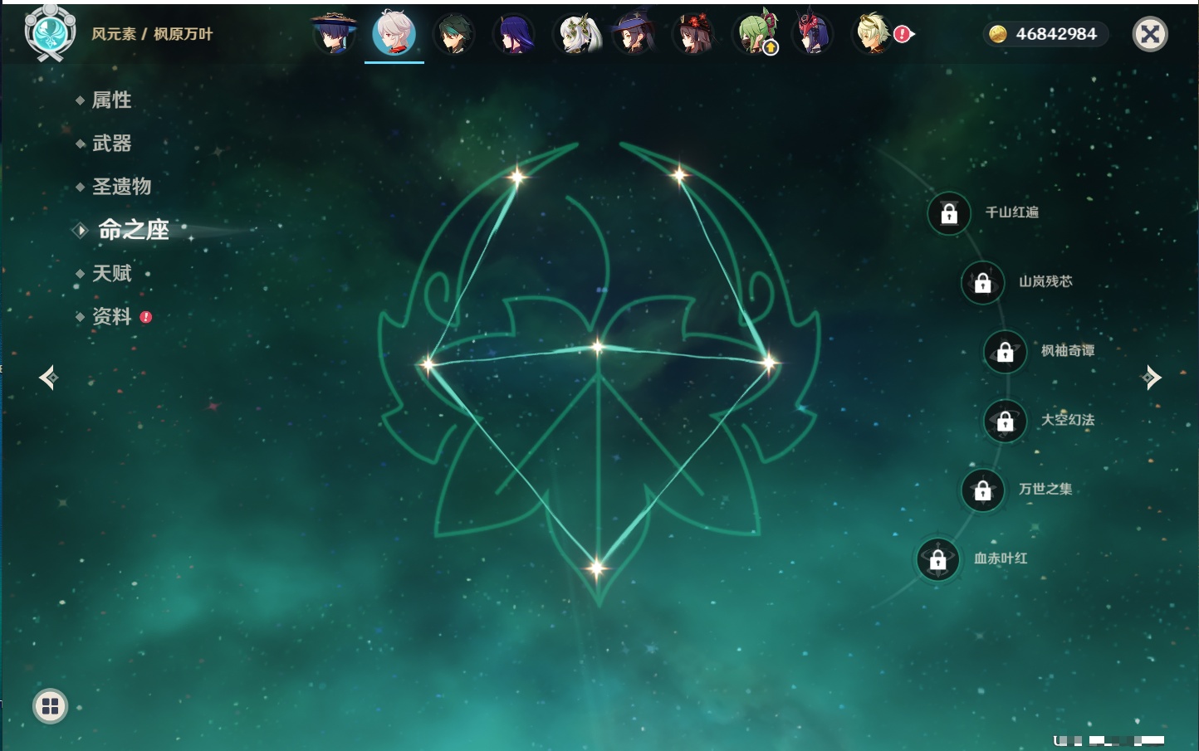Switch to the dark green-haired Xiao avatar

(454, 34)
